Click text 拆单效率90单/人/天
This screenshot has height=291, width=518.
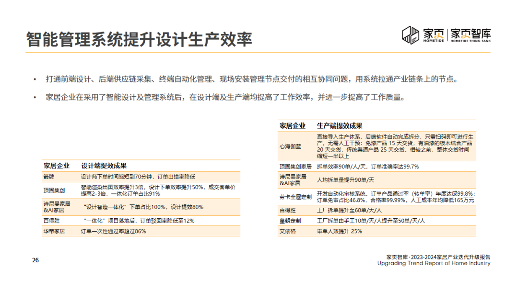[x=342, y=167]
